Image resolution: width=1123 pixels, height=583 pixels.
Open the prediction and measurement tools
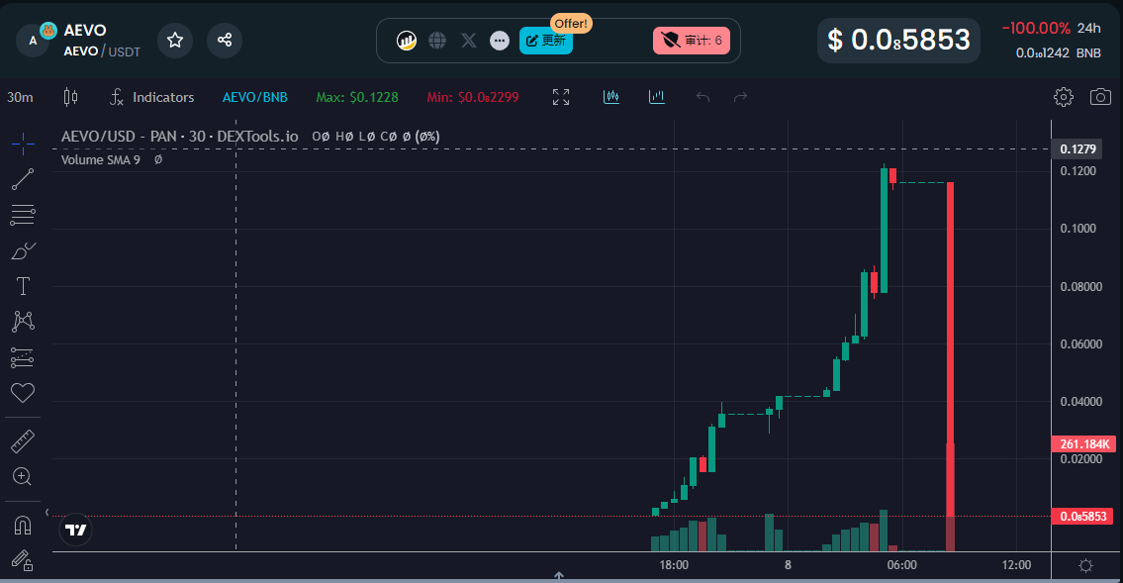pyautogui.click(x=23, y=357)
